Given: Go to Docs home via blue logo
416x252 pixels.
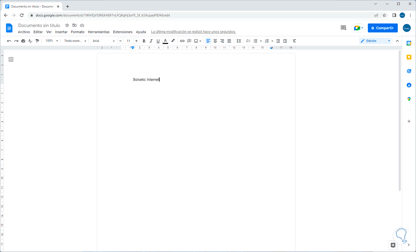Looking at the screenshot, I should pos(9,28).
